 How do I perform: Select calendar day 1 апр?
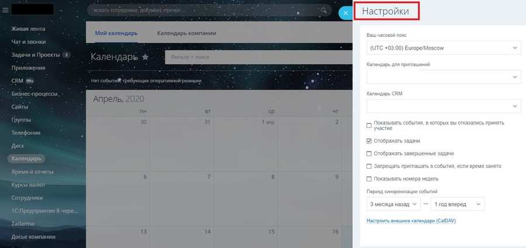[x=268, y=123]
